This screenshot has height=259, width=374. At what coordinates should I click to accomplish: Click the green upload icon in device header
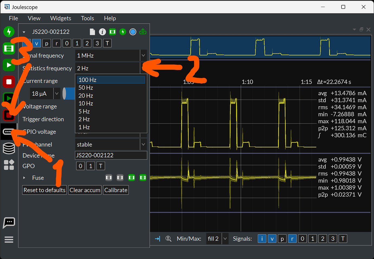click(143, 32)
